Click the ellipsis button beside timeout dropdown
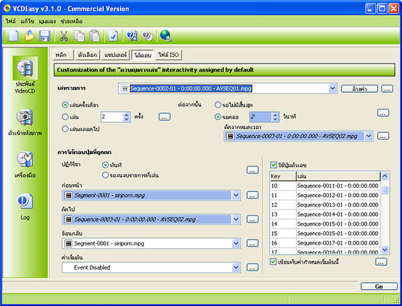The width and height of the screenshot is (402, 306). (383, 136)
